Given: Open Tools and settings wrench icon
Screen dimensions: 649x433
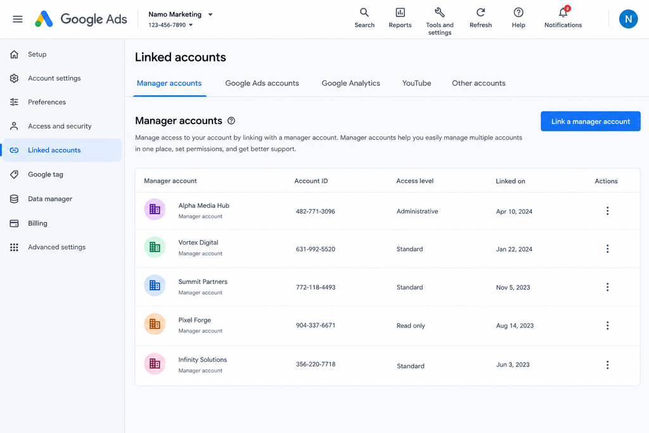Looking at the screenshot, I should 440,13.
